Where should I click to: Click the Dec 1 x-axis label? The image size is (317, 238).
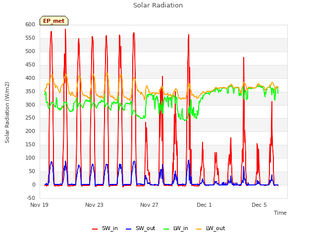tap(204, 205)
